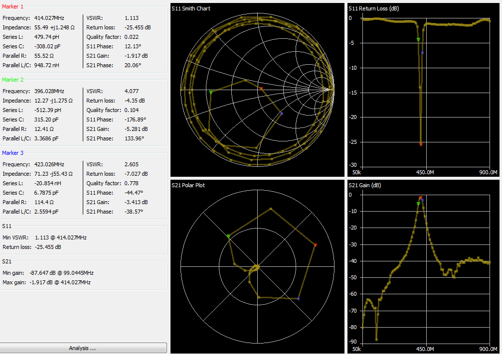Viewport: 502px width, 354px height.
Task: Click Marker 1 return loss "-25.455 dB"
Action: click(x=138, y=27)
